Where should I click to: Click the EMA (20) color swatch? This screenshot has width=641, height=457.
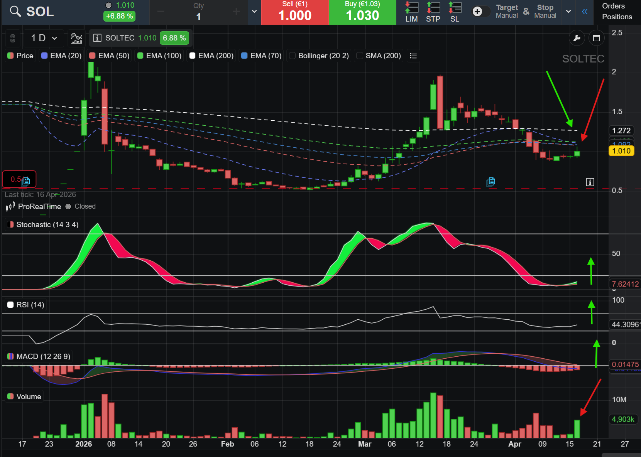click(x=44, y=56)
